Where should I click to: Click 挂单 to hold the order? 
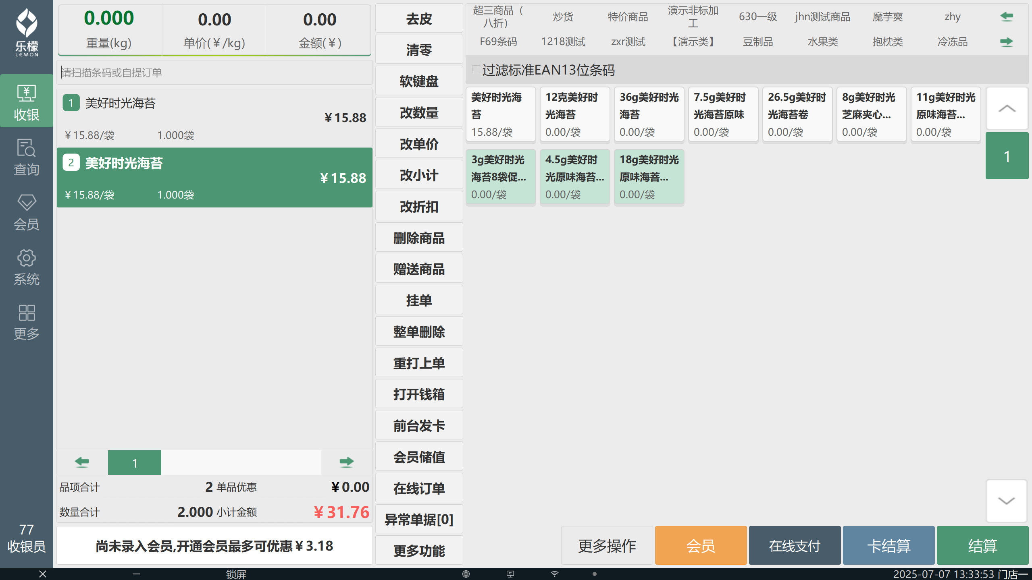pyautogui.click(x=419, y=300)
